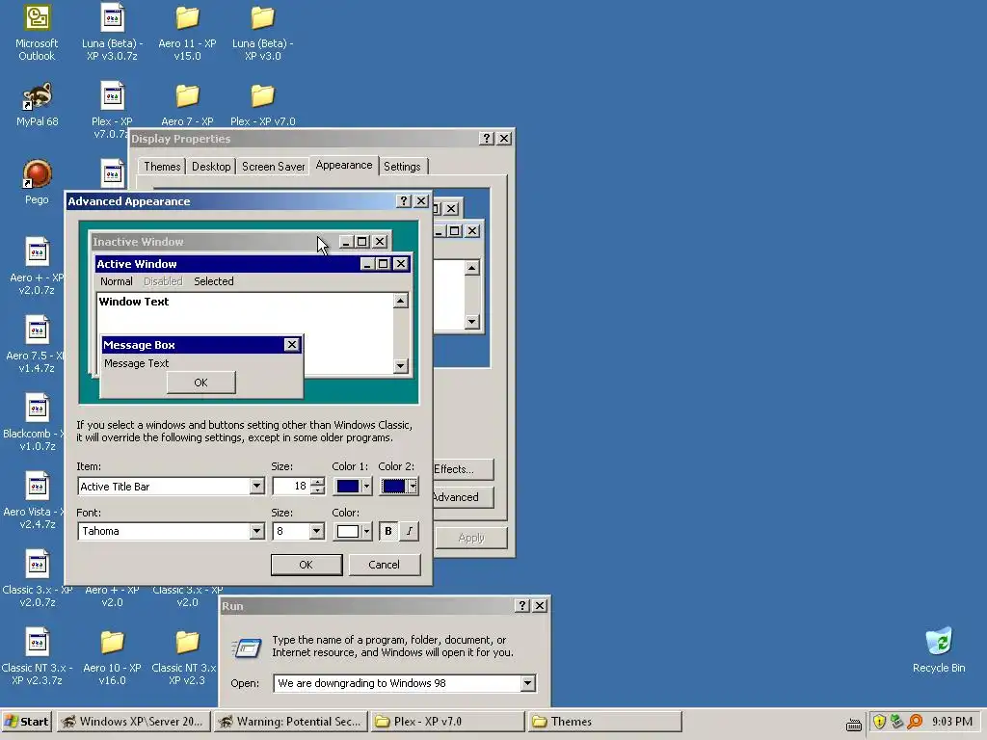
Task: Increase the item Size spinner value
Action: 318,483
